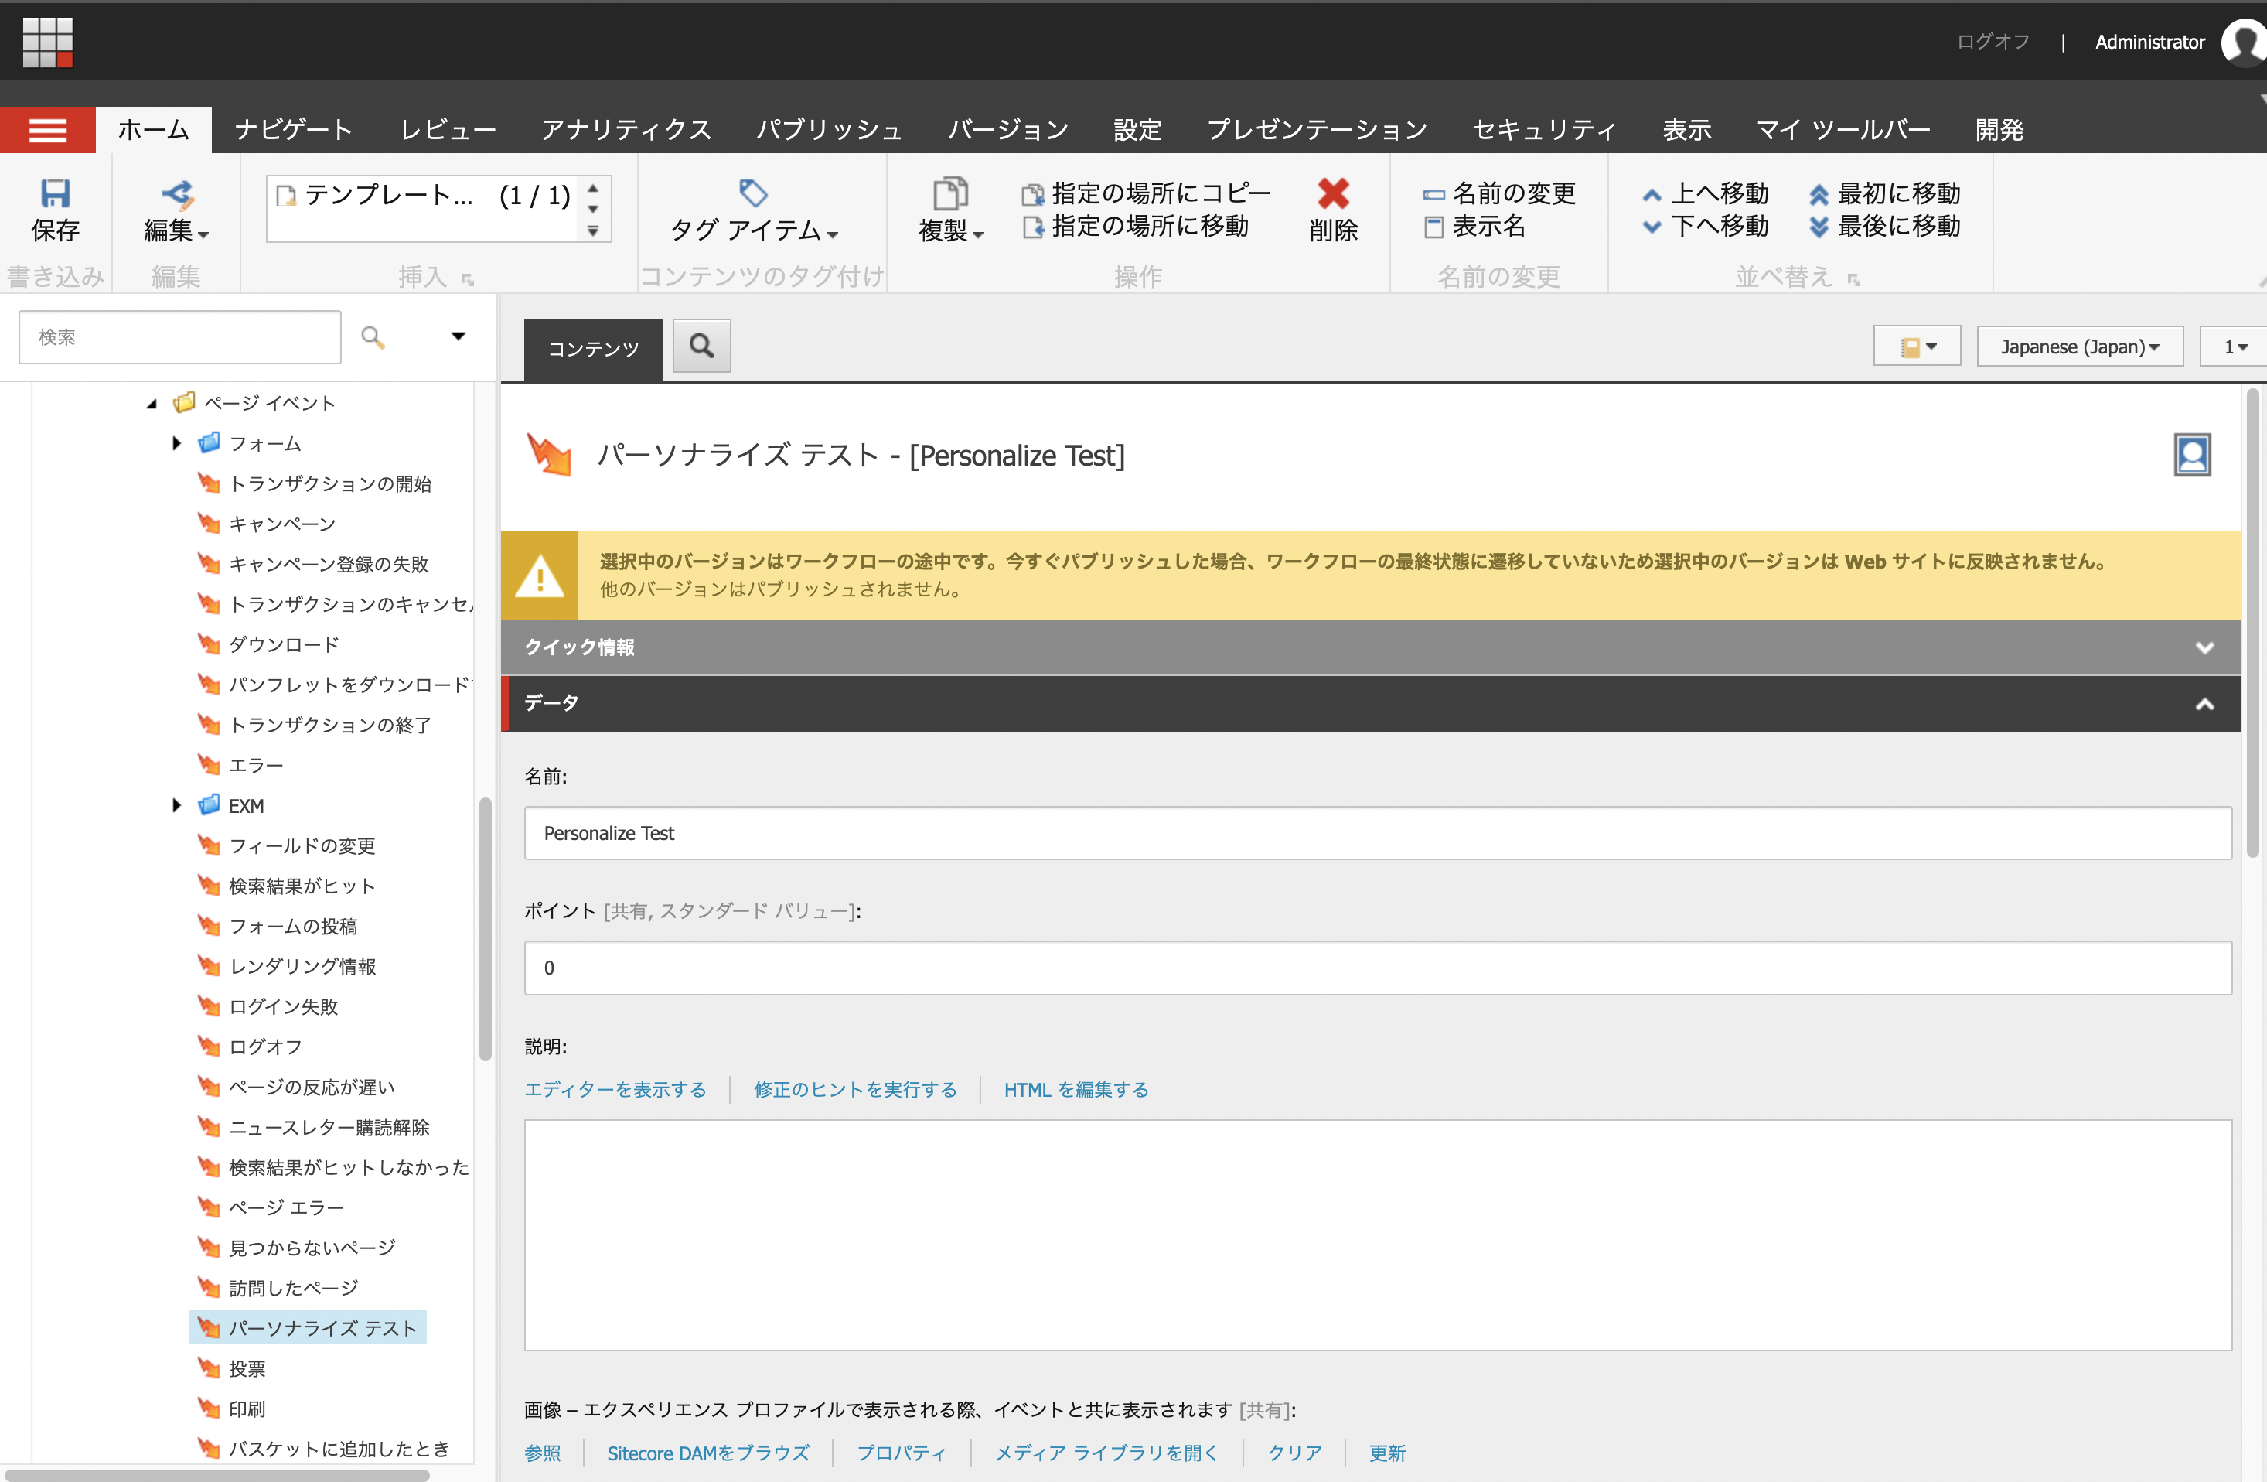Click the Display name (表示名) command
2267x1482 pixels.
point(1474,227)
